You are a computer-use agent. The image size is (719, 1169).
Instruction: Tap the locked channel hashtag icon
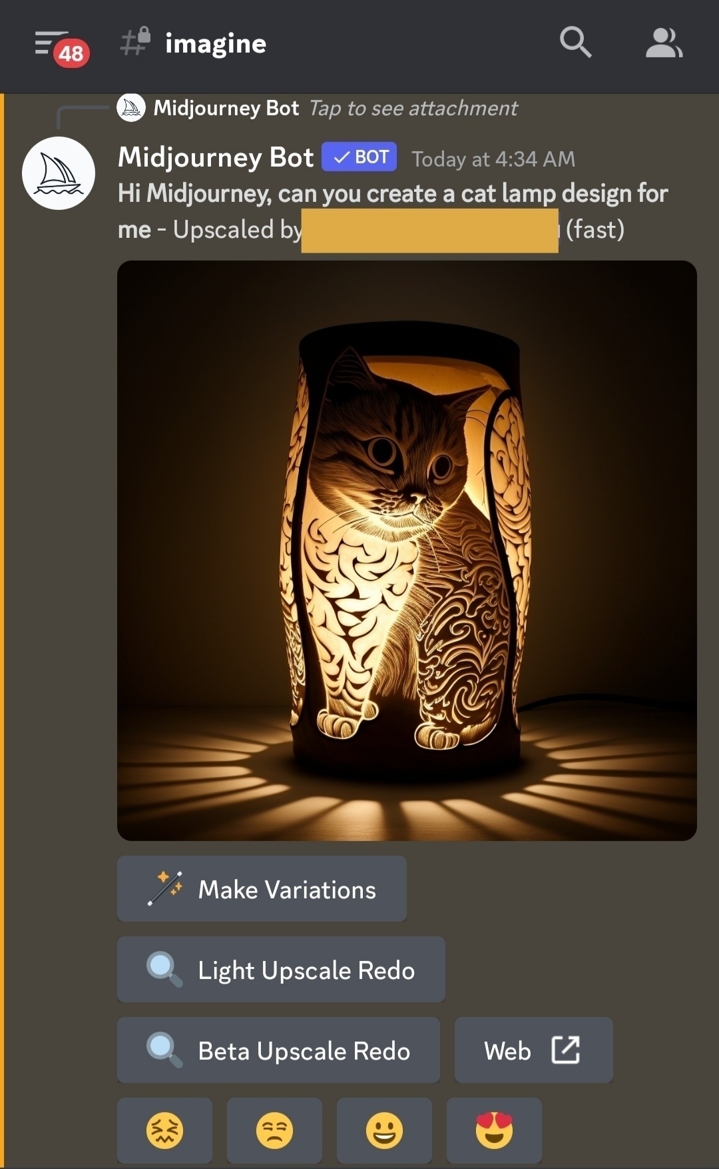(135, 41)
